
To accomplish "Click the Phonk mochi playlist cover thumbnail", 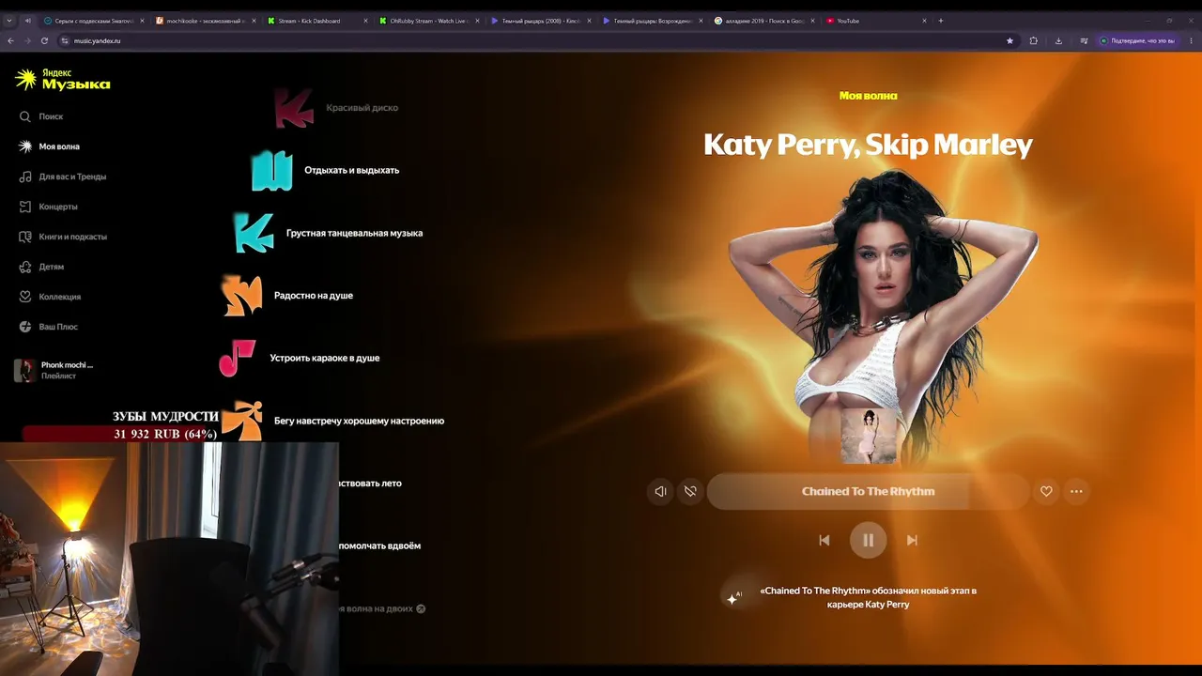I will tap(24, 370).
